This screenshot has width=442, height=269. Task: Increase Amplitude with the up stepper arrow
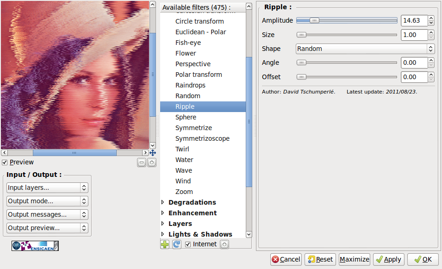431,18
